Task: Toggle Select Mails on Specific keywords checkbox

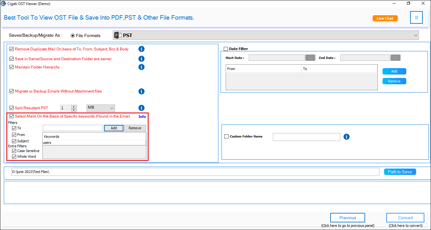Action: coord(12,116)
